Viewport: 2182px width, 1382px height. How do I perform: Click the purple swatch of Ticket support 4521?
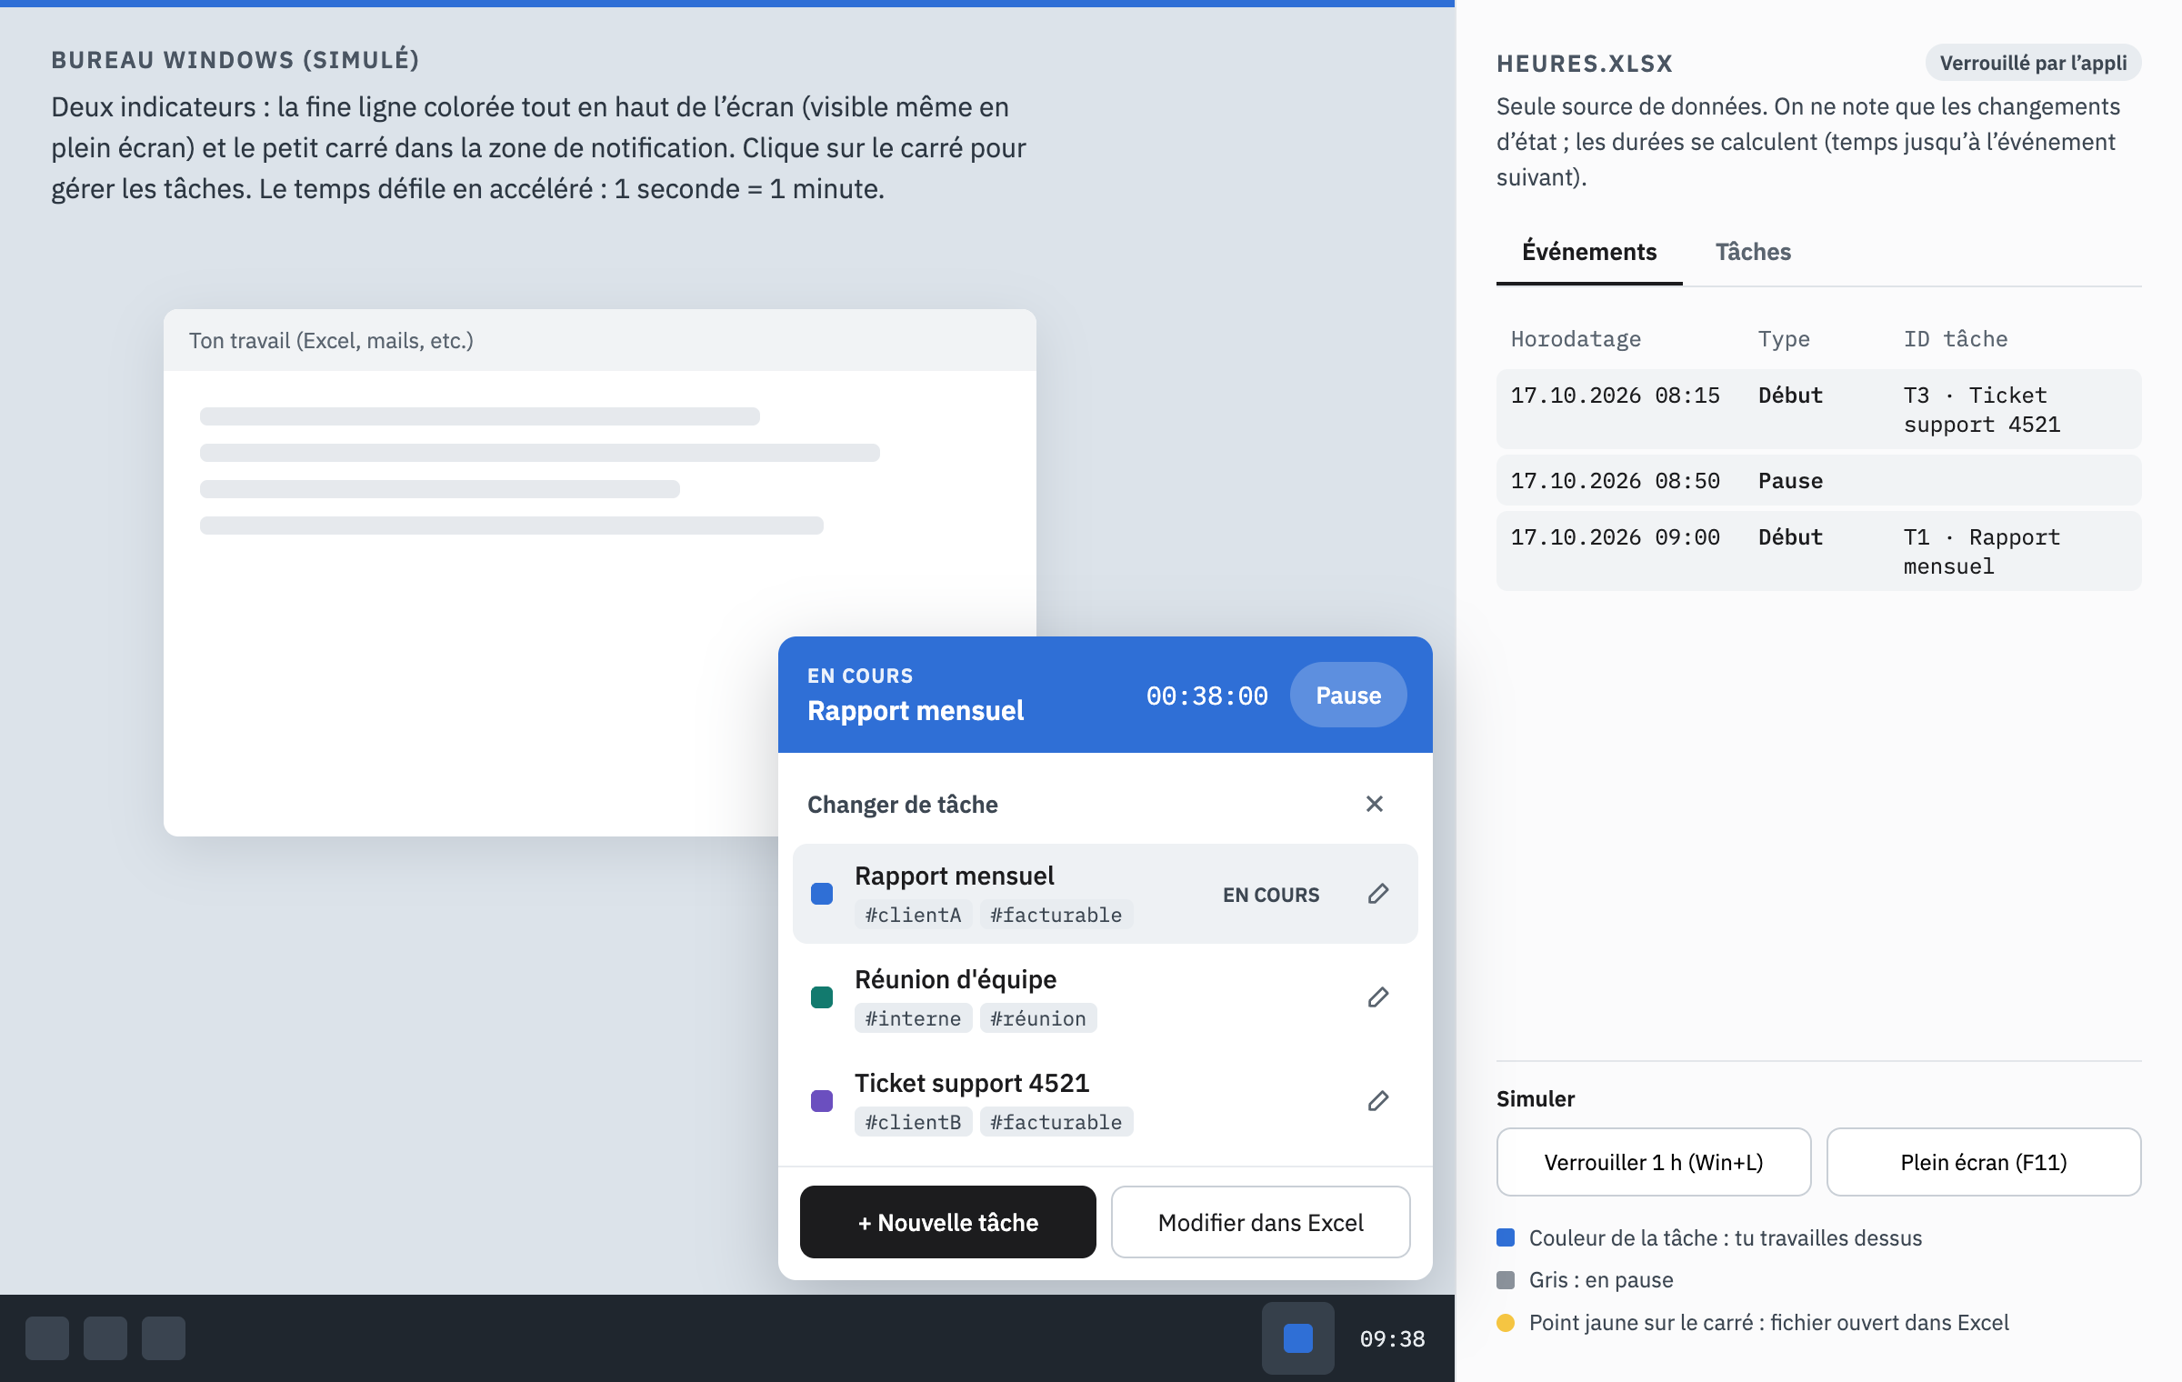pos(822,1101)
